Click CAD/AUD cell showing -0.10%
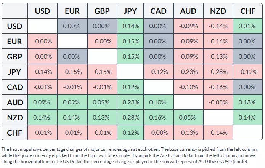 tap(188, 87)
